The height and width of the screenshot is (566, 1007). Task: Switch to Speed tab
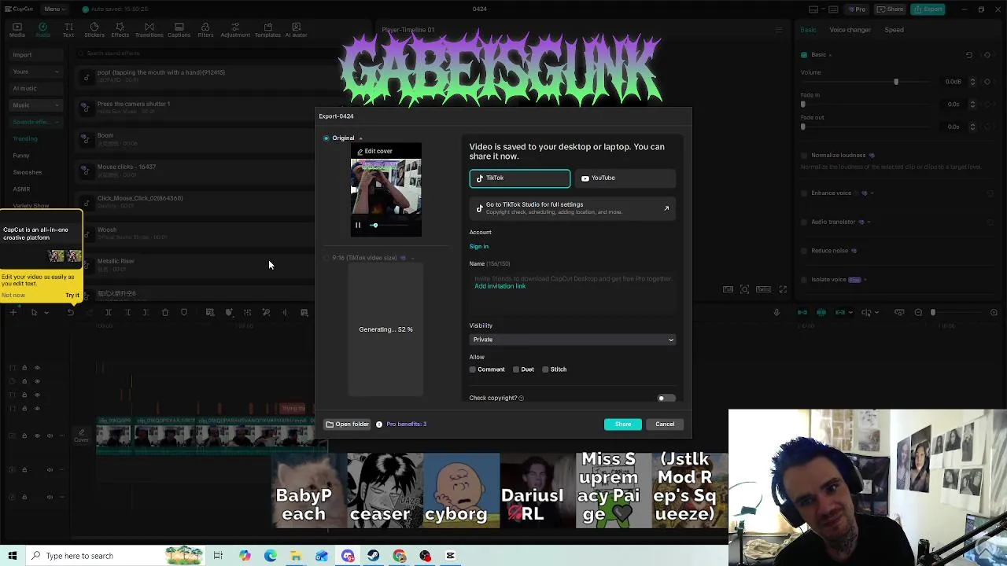894,30
